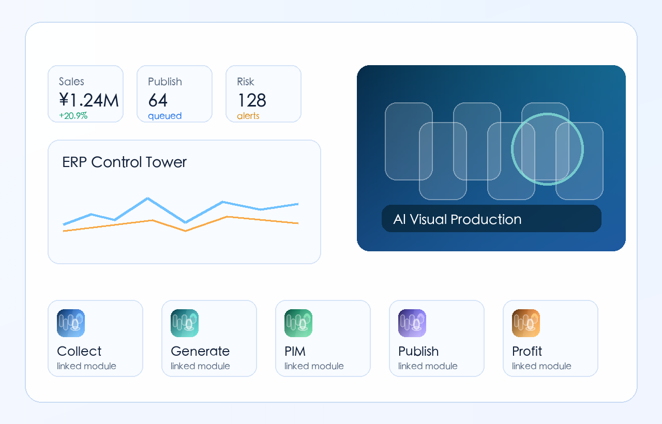Click the teal Generate module icon
The image size is (662, 424).
(x=185, y=323)
